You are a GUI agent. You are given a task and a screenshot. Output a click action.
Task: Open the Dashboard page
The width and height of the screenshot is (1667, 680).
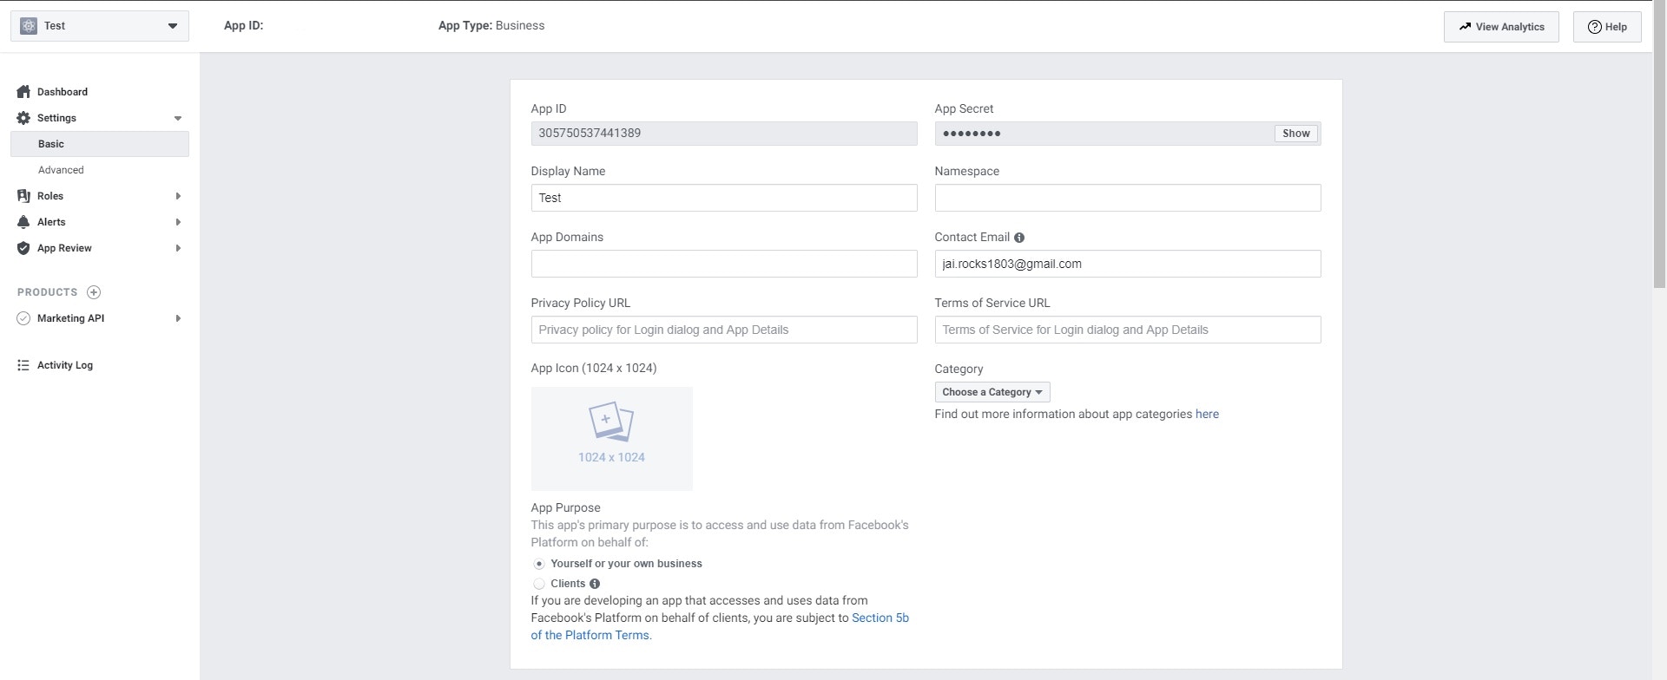pyautogui.click(x=63, y=92)
